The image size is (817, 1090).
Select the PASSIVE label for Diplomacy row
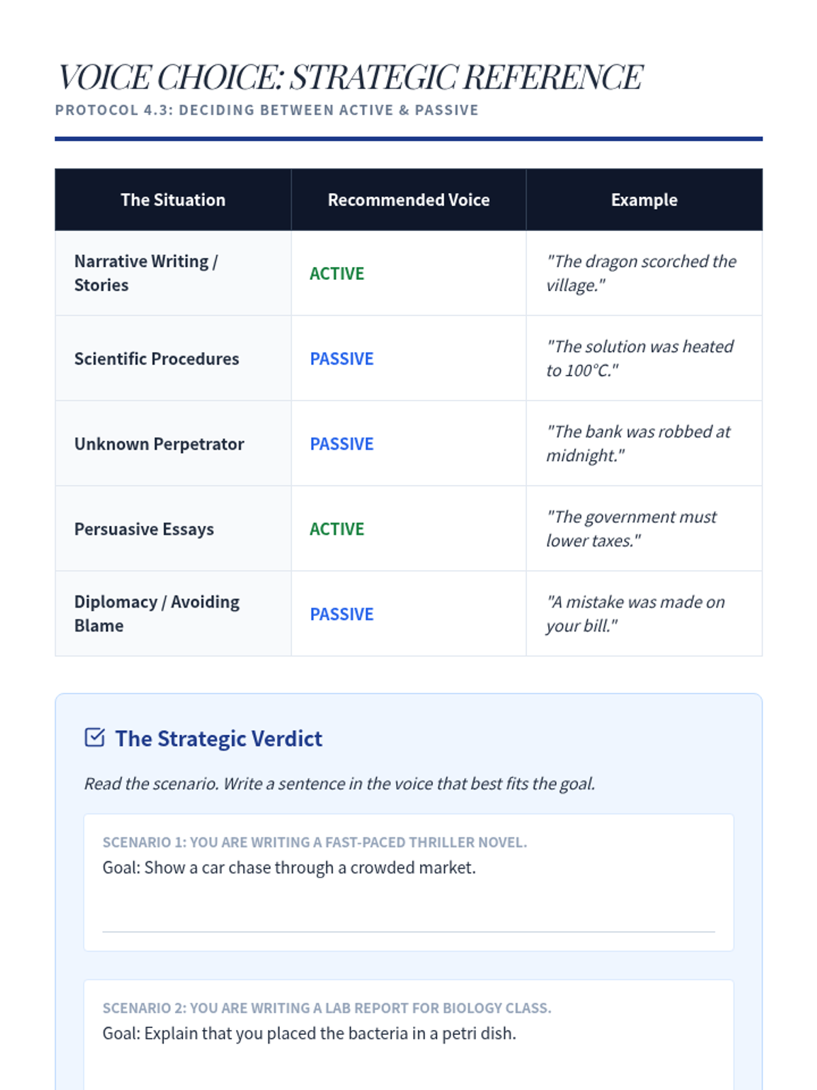(x=342, y=614)
